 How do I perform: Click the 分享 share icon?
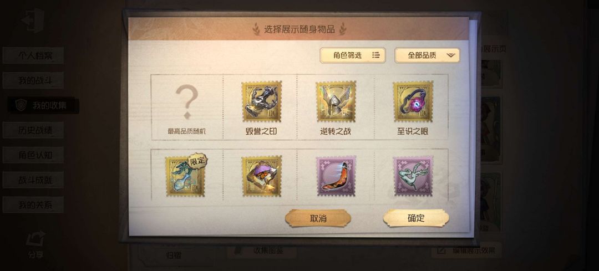(x=35, y=244)
